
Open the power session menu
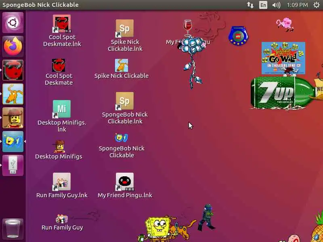point(317,5)
